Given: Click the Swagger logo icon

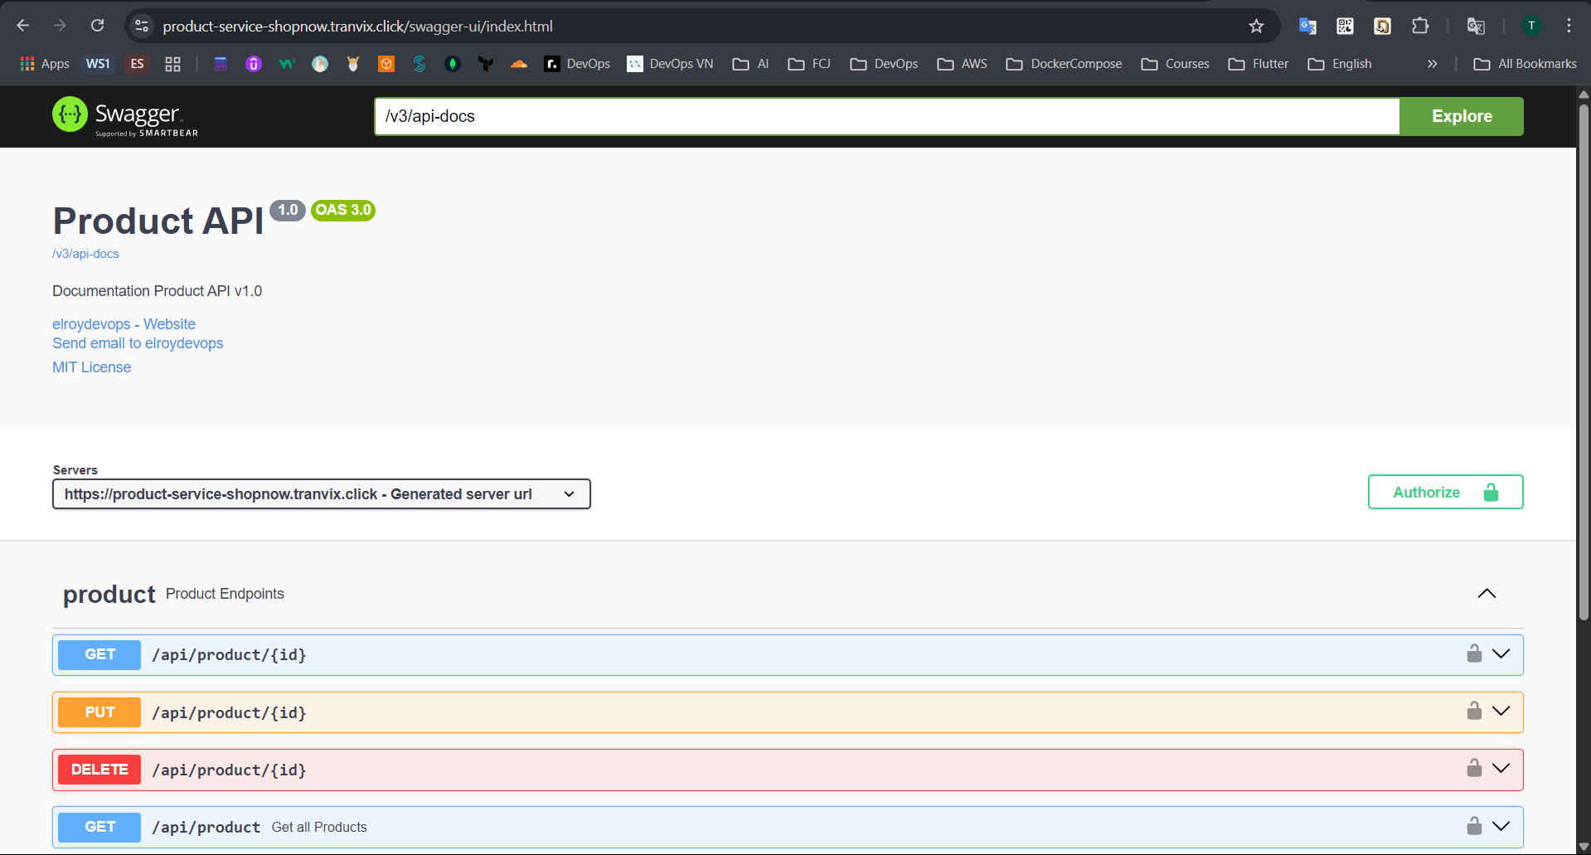Looking at the screenshot, I should 70,115.
